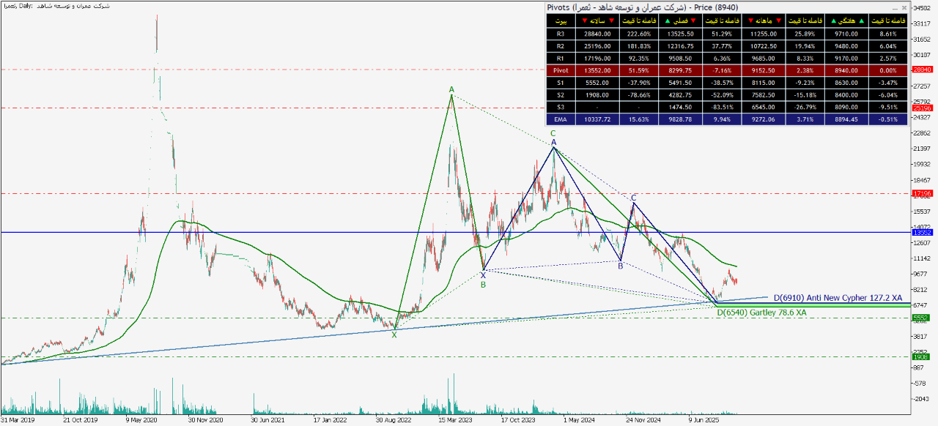The height and width of the screenshot is (426, 938).
Task: Select the EMA row label in table
Action: coord(561,119)
